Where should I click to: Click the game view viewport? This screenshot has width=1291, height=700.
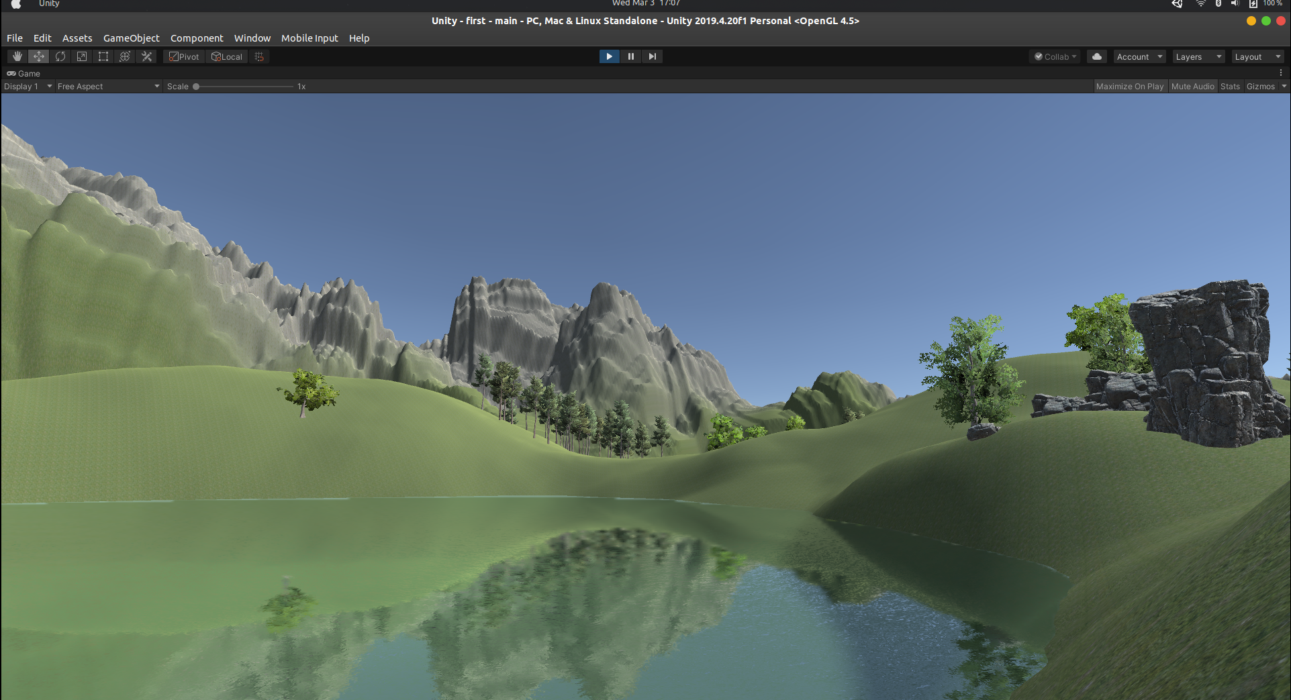(x=645, y=397)
